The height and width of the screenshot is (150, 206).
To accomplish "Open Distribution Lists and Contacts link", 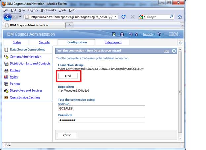I will click(30, 64).
